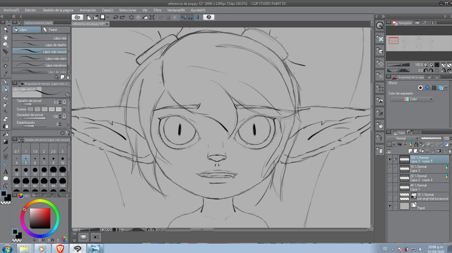Open the Archivo menu

[11, 10]
